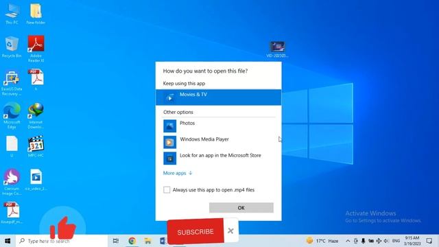439x247 pixels.
Task: Select Internet Download Manager shortcut
Action: point(36,115)
